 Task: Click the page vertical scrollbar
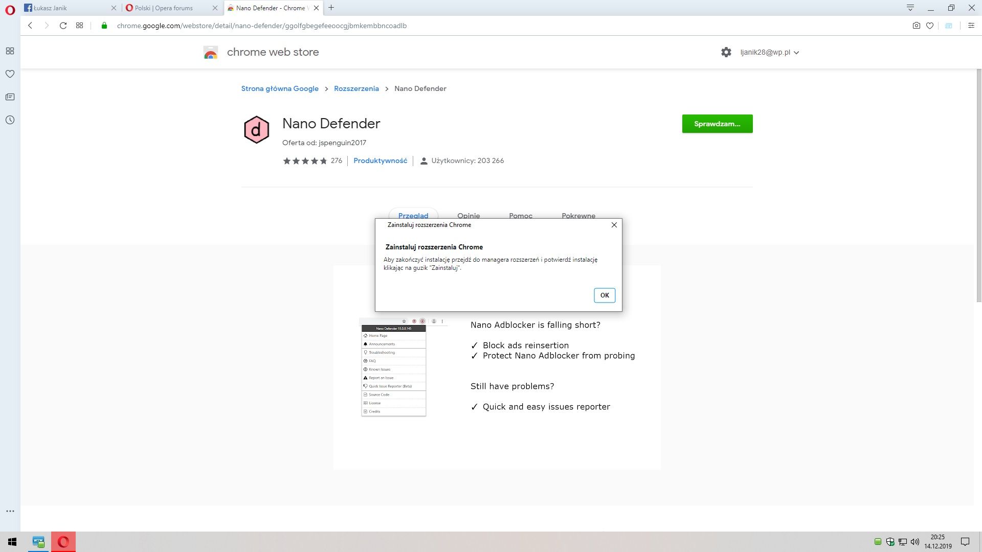tap(979, 187)
